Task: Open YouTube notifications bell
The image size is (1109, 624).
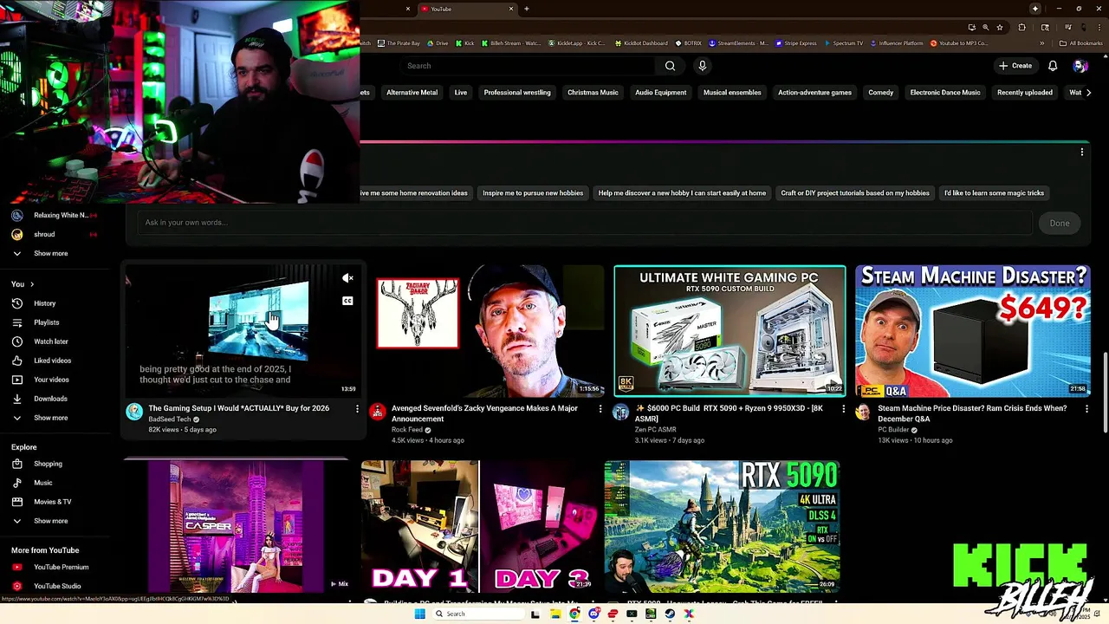Action: click(1053, 66)
